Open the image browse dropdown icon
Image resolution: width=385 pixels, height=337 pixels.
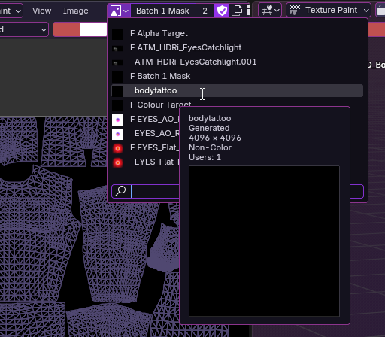(119, 11)
